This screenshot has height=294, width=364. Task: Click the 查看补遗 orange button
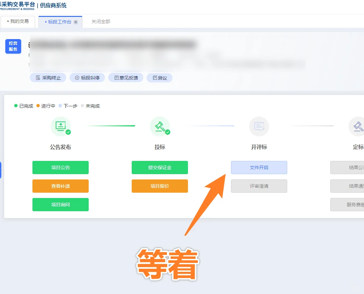point(60,186)
